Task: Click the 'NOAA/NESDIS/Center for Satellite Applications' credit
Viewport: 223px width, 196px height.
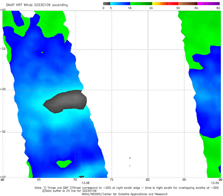Action: coord(124,194)
